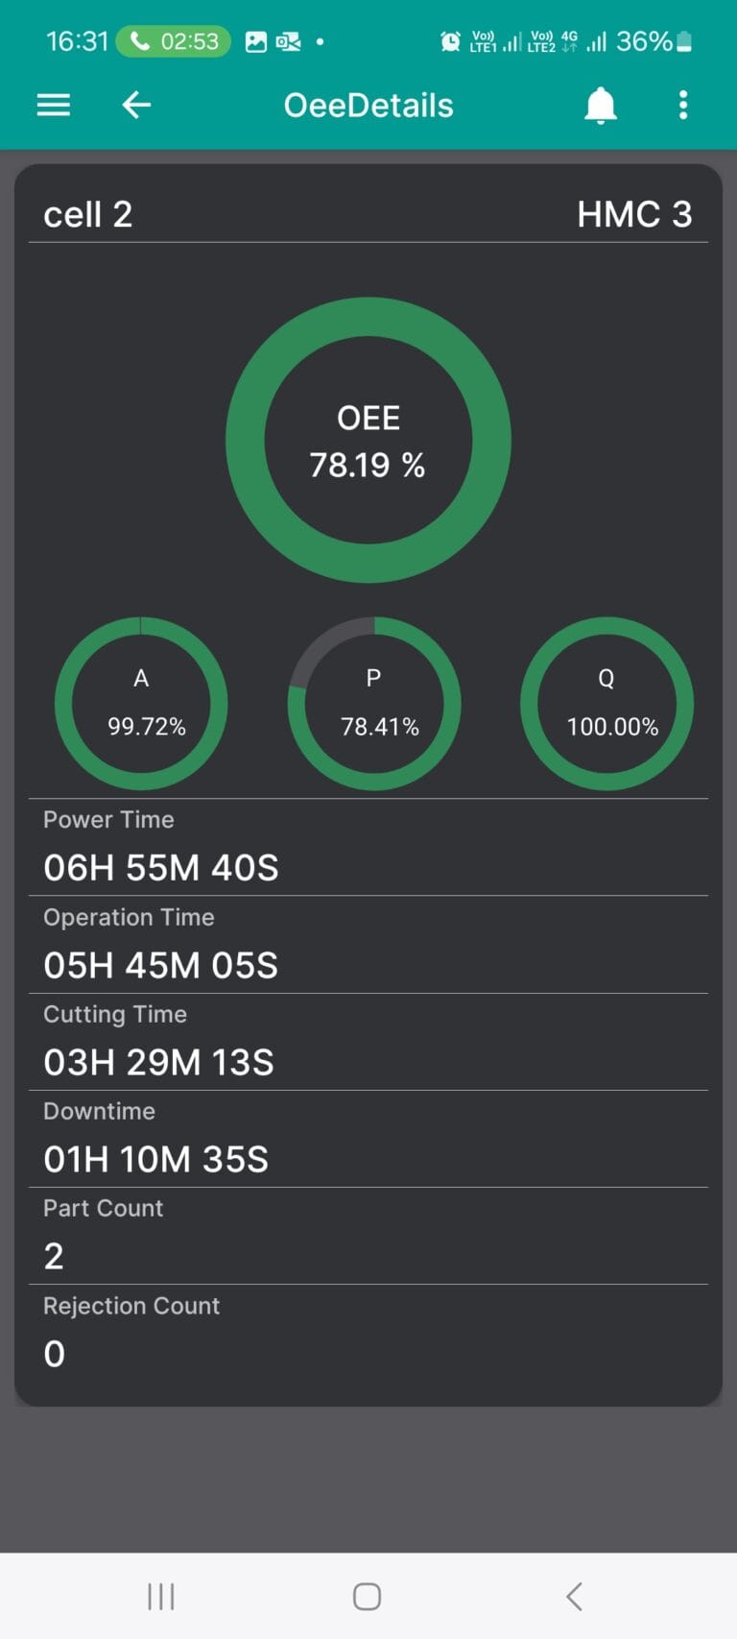Viewport: 737px width, 1639px height.
Task: Select the Rejection Count row
Action: click(x=368, y=1334)
